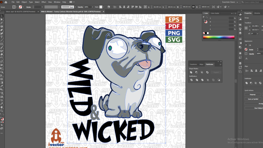Image resolution: width=263 pixels, height=148 pixels.
Task: Toggle the Fill and Stroke boxes in the toolbar
Action: pos(2,119)
